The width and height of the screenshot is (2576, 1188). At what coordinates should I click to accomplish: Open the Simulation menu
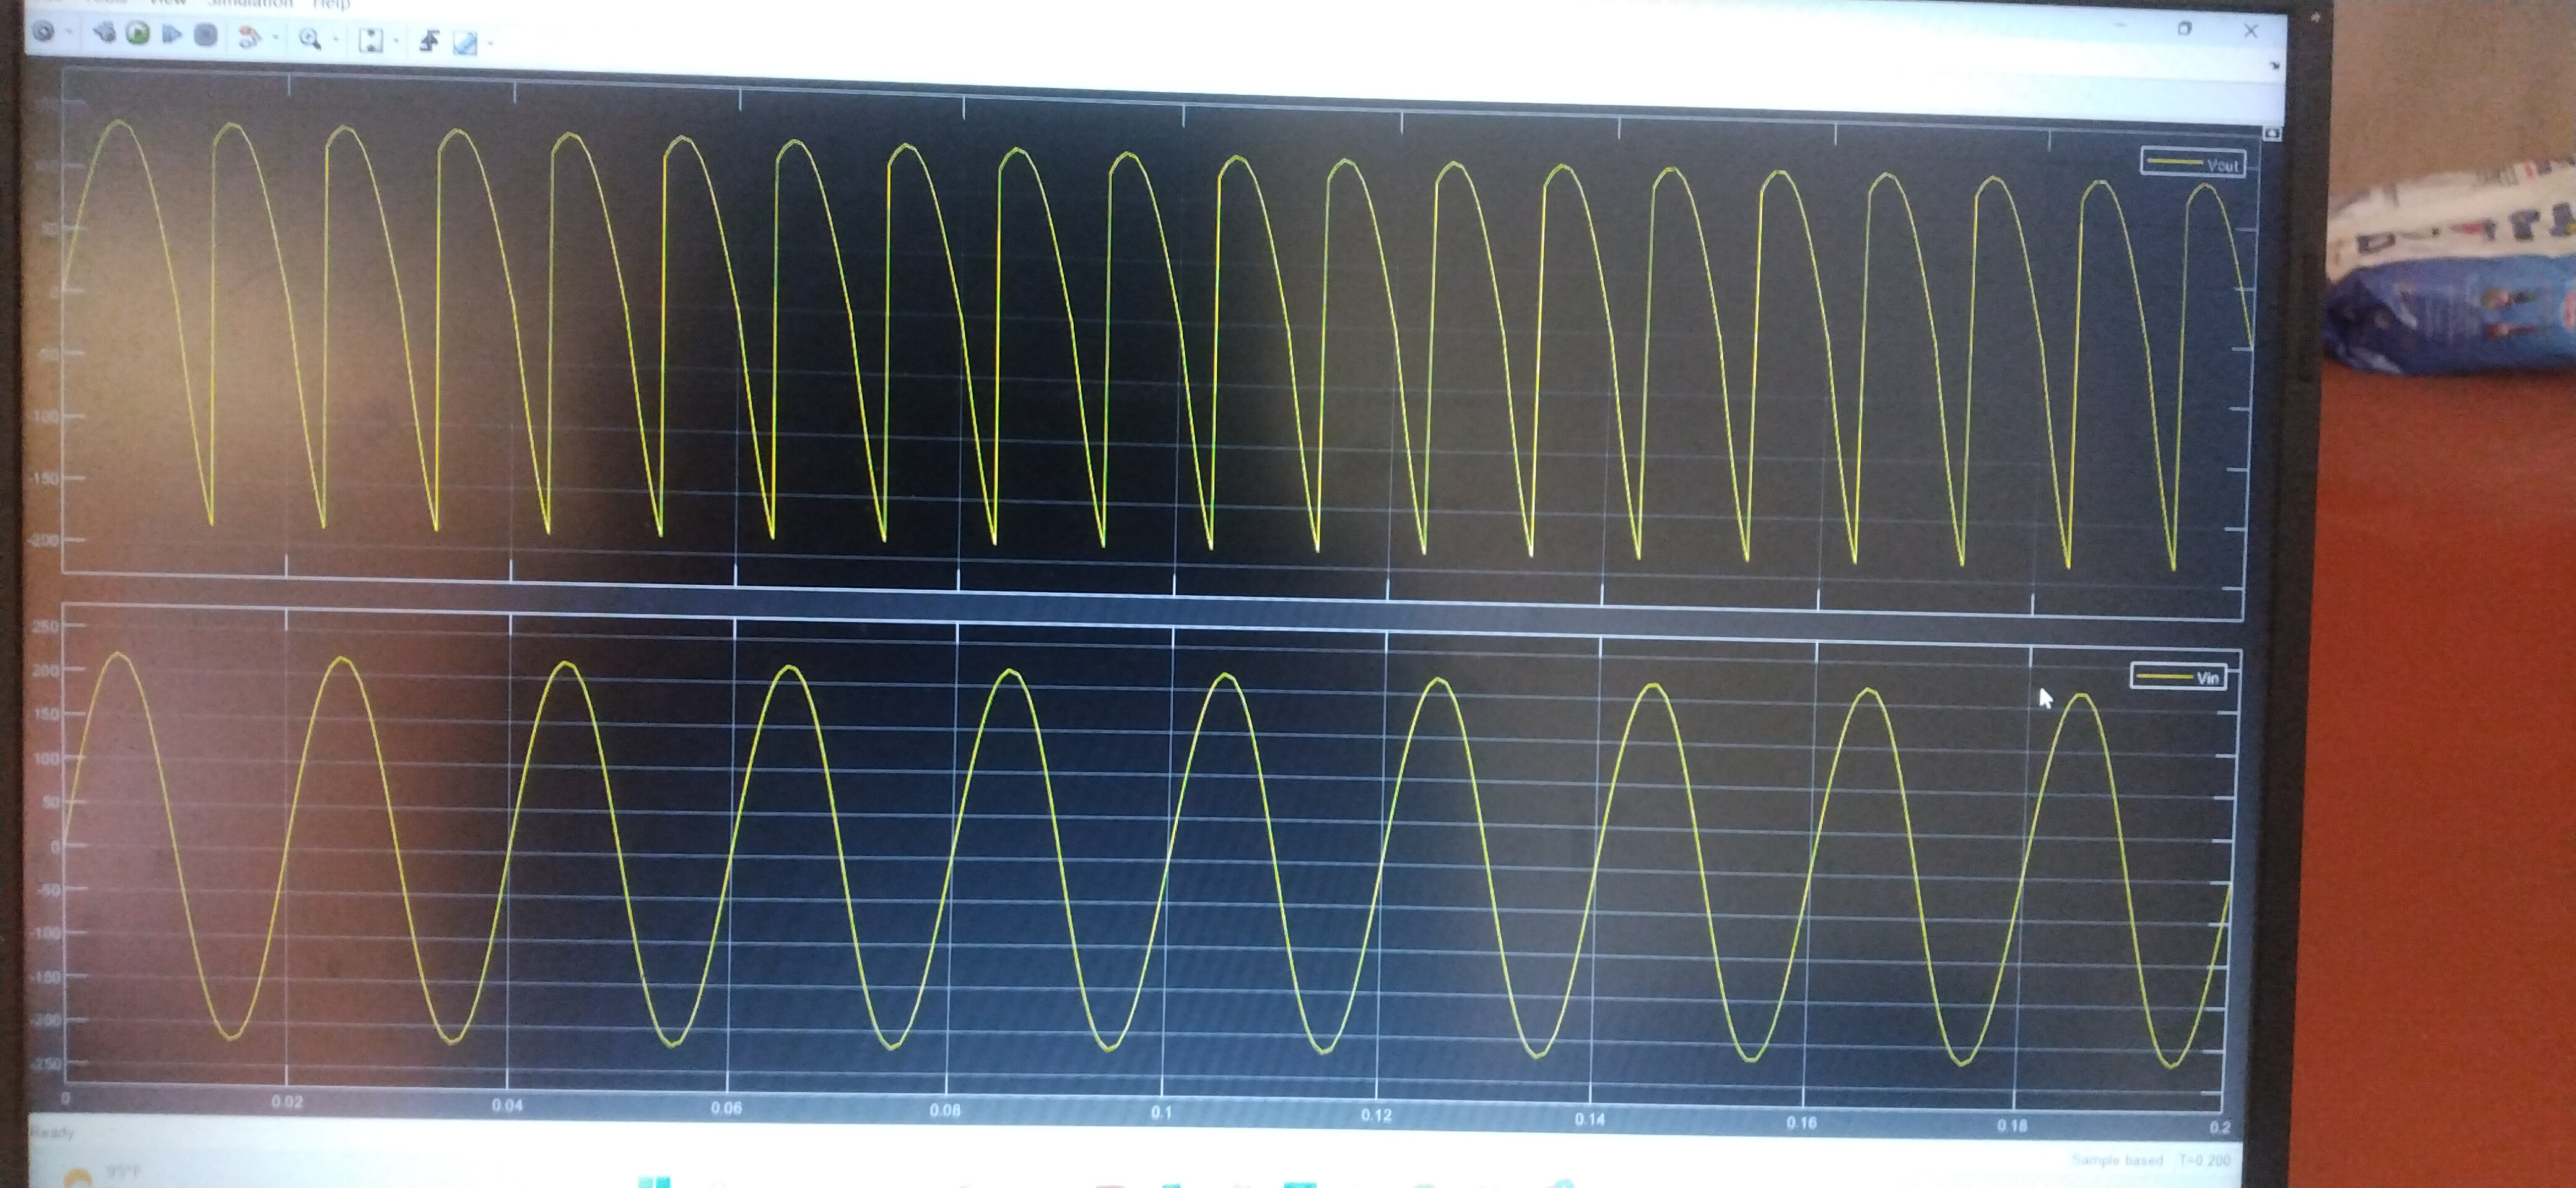[x=250, y=4]
